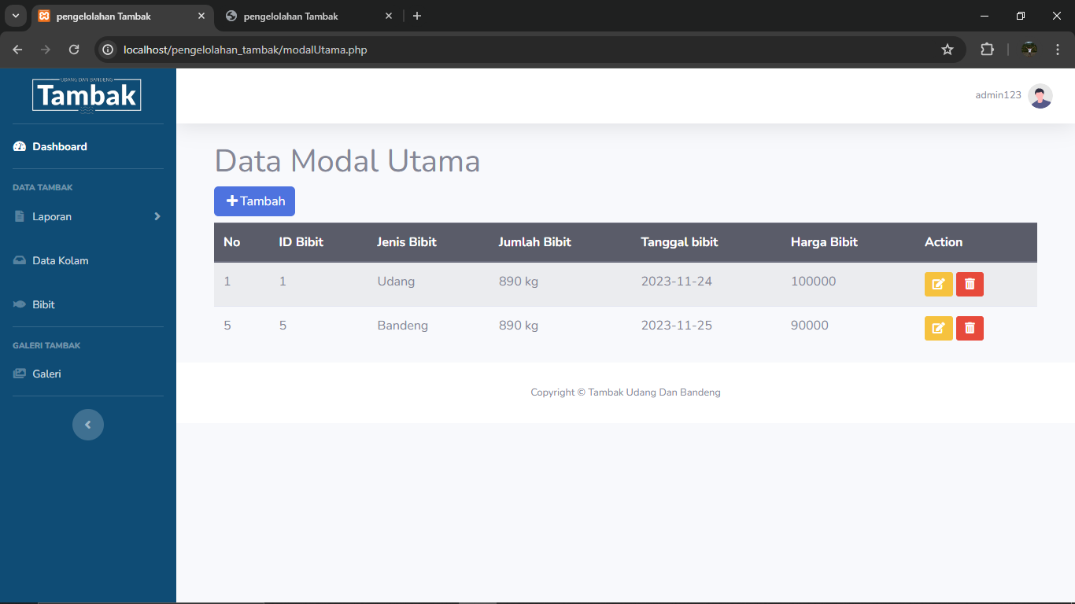This screenshot has width=1075, height=604.
Task: Go forward in the browser
Action: [46, 50]
